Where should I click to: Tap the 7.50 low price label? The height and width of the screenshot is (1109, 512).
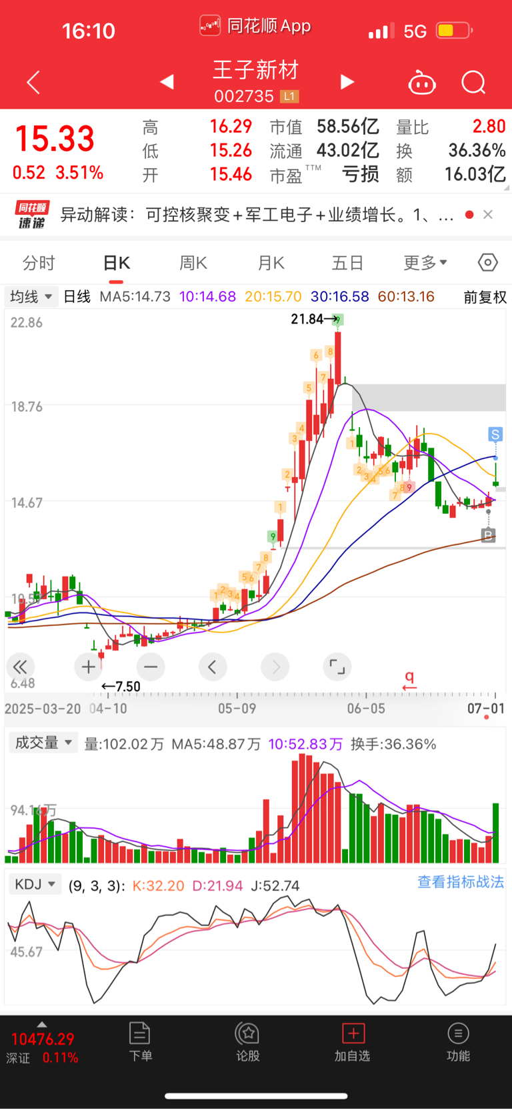(127, 687)
